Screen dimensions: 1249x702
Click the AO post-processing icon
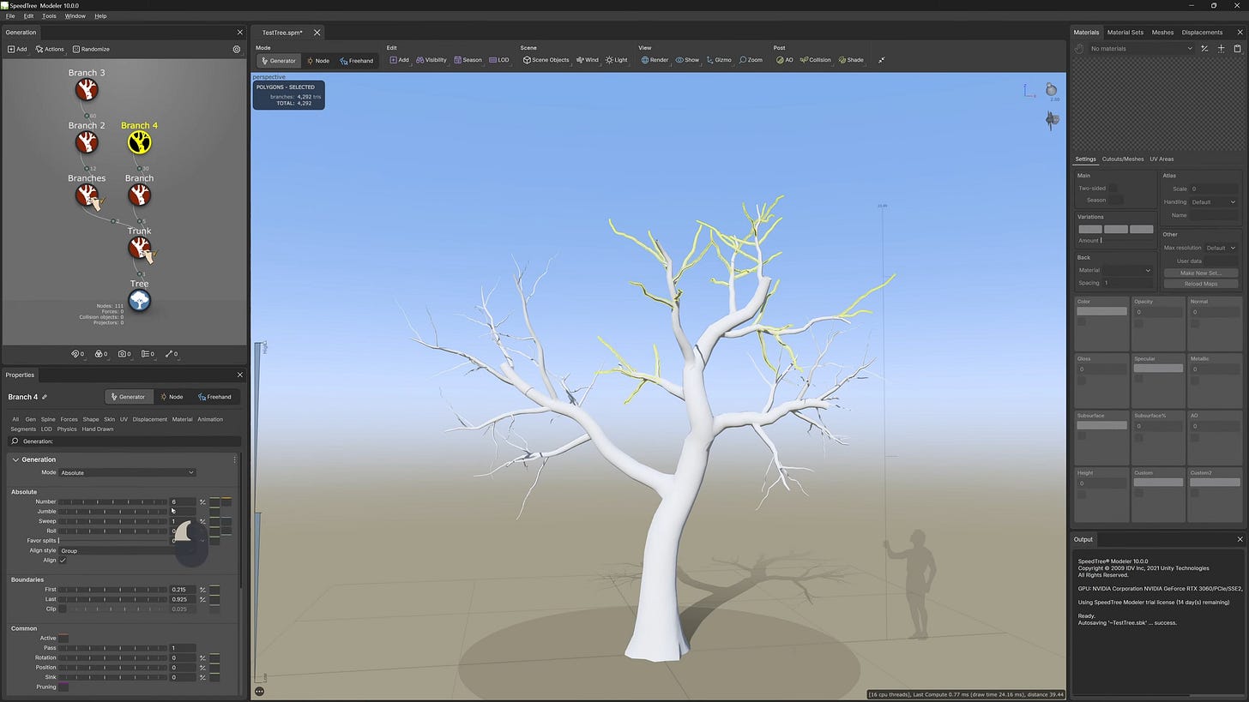(784, 60)
